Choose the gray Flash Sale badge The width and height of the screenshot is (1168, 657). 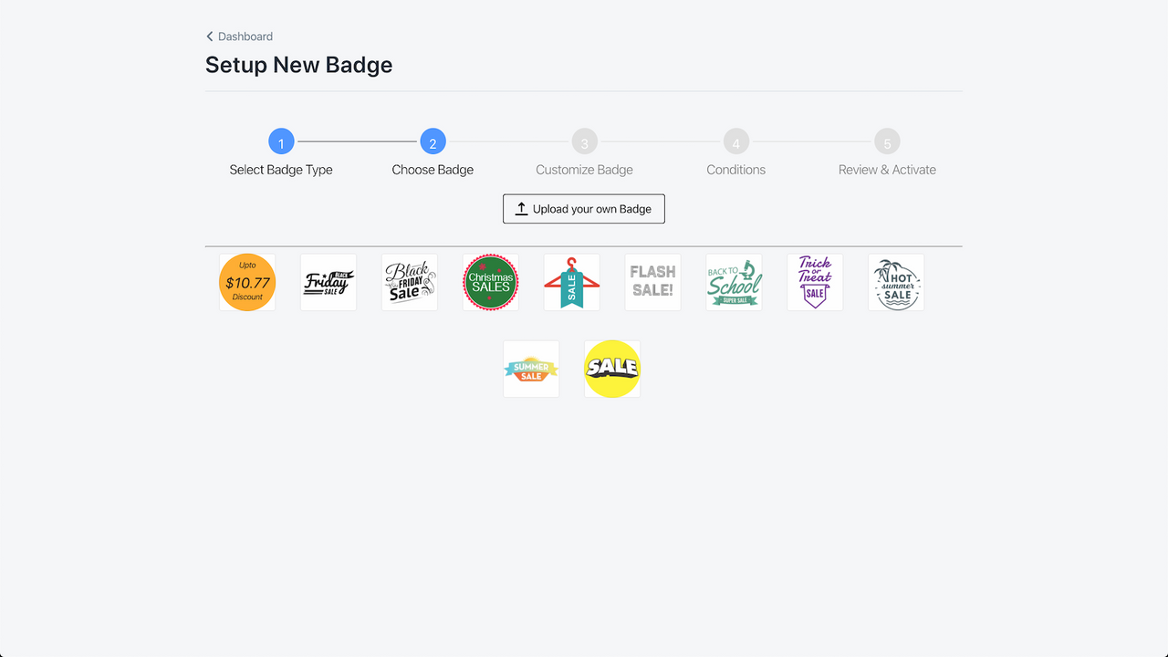pyautogui.click(x=652, y=282)
